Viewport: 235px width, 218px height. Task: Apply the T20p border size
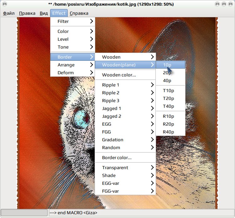coord(170,98)
